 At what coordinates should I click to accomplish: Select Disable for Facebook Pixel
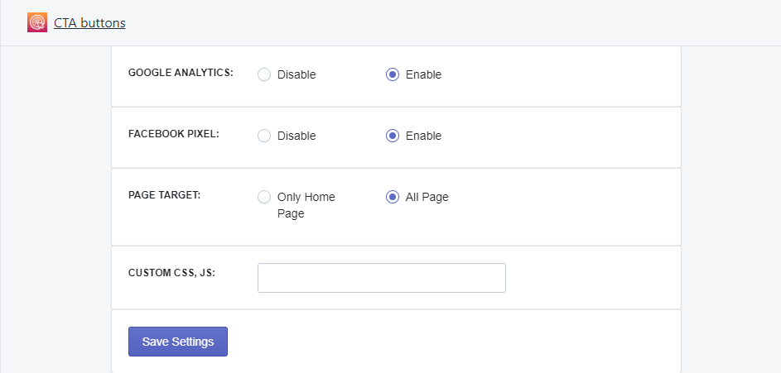pyautogui.click(x=264, y=136)
